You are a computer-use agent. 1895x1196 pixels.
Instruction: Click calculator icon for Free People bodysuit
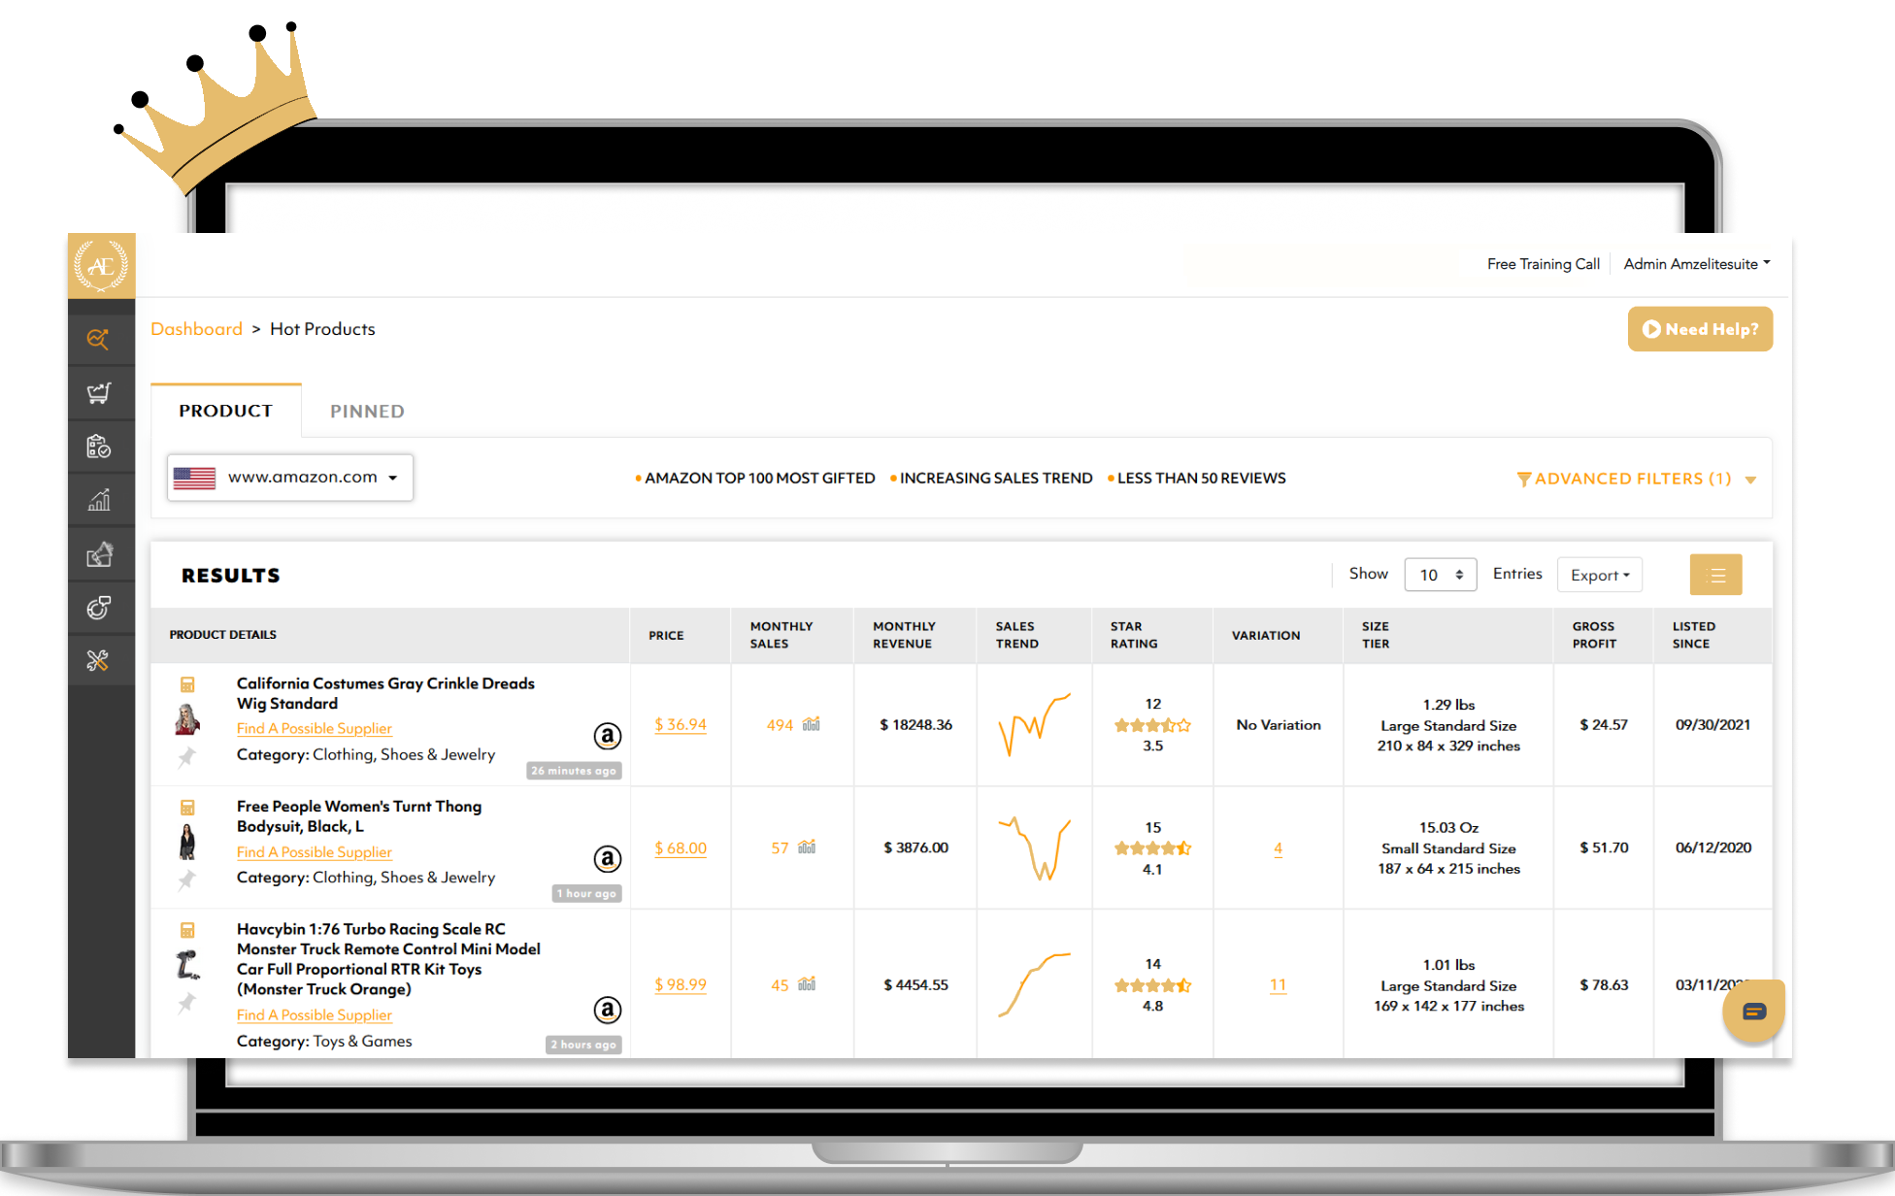tap(187, 808)
